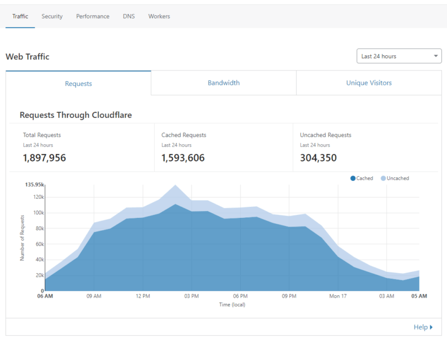Image resolution: width=447 pixels, height=340 pixels.
Task: Toggle the Uncached series in legend
Action: [x=398, y=178]
